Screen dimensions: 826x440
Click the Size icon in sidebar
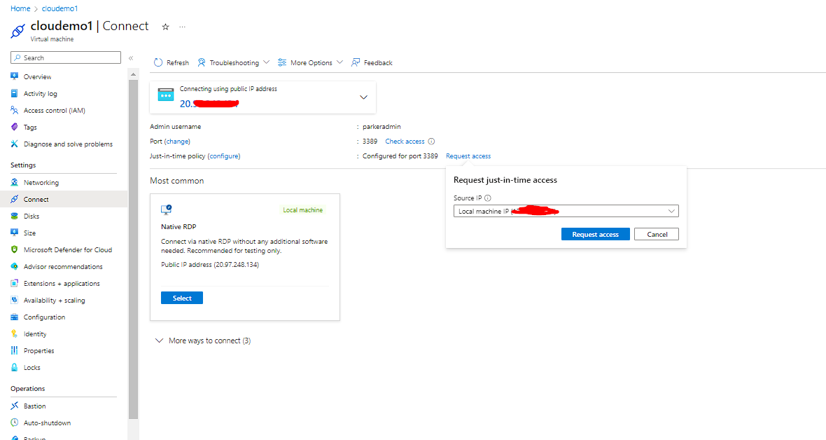14,233
